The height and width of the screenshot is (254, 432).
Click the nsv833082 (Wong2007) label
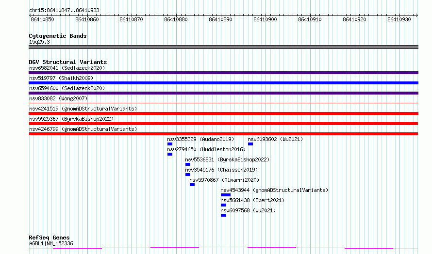[x=58, y=98]
